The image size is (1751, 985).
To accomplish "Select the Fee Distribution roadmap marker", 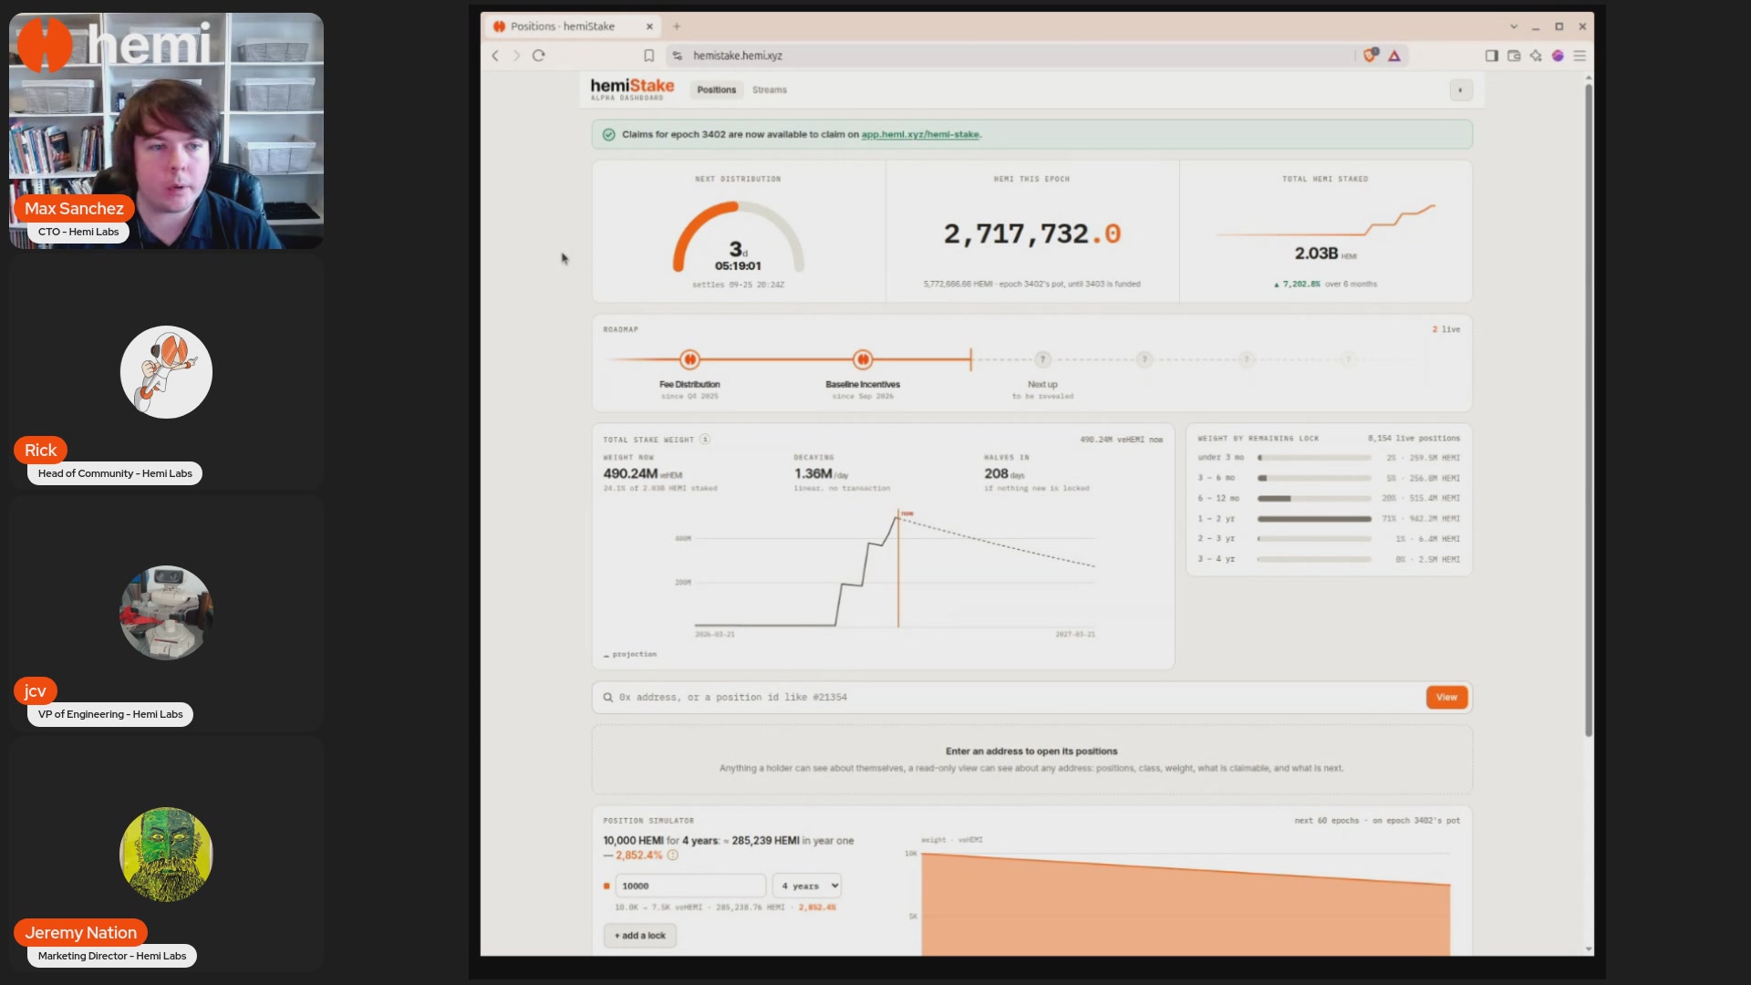I will pos(689,359).
